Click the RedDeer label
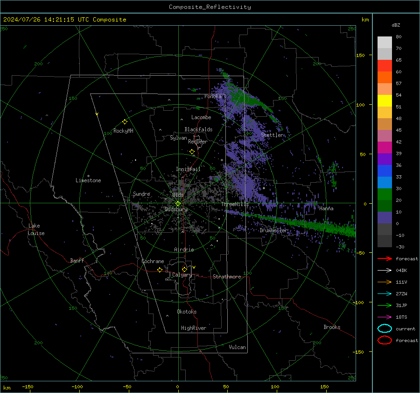Image resolution: width=420 pixels, height=393 pixels. [198, 142]
